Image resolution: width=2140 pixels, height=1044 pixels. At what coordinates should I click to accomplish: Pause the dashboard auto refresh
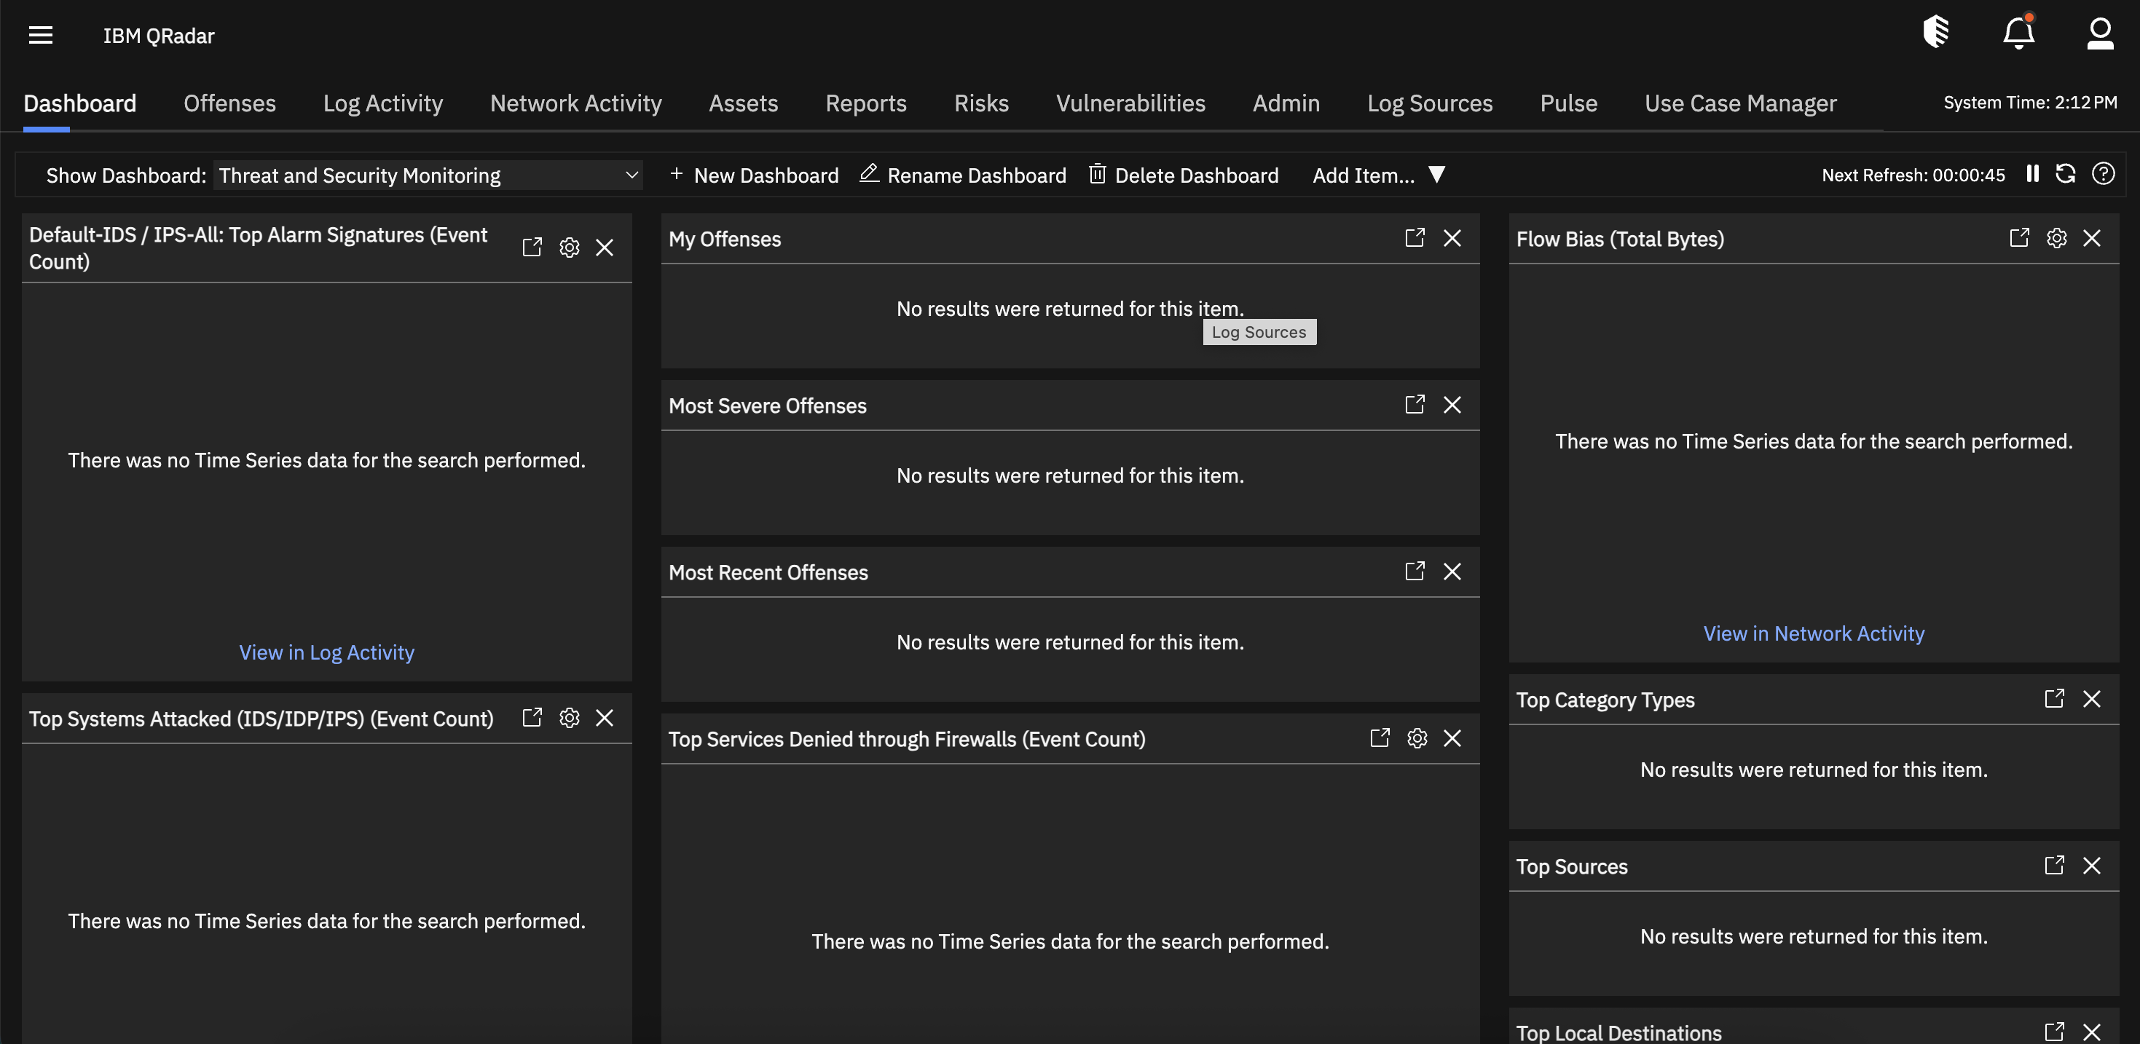(x=2032, y=173)
